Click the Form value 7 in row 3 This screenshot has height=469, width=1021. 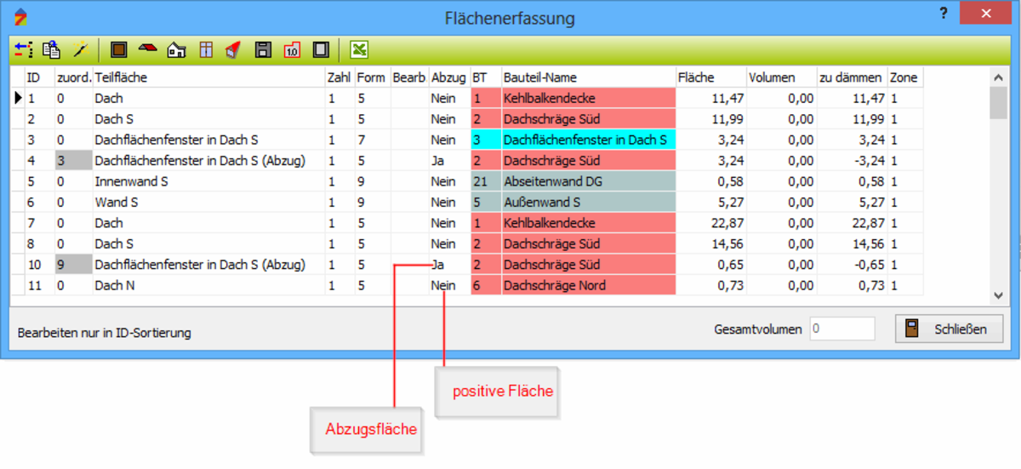click(372, 140)
